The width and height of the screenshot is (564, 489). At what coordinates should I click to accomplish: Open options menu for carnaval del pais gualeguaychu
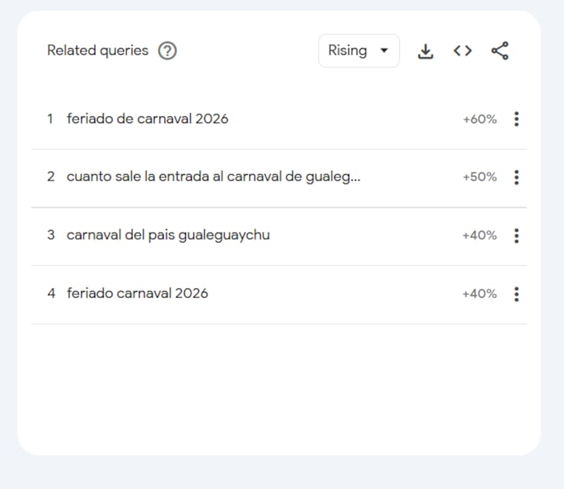pyautogui.click(x=517, y=235)
